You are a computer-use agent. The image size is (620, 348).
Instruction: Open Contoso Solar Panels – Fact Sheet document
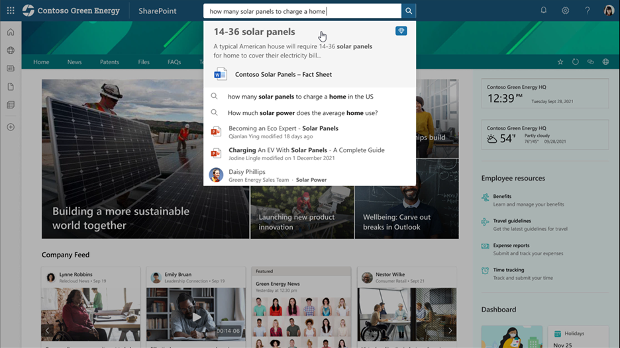[283, 75]
